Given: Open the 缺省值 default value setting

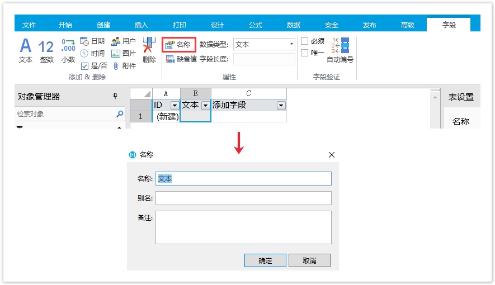Looking at the screenshot, I should (x=182, y=59).
